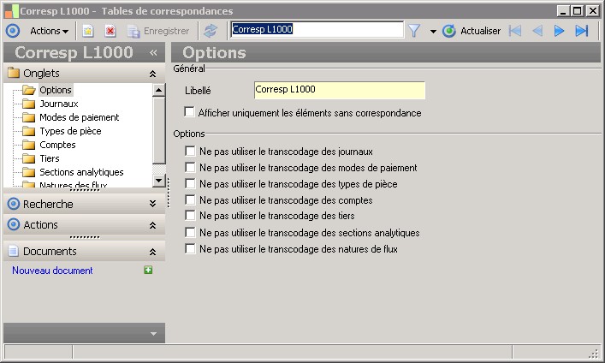This screenshot has height=363, width=605.
Task: Open Types de pièce tree item
Action: [70, 131]
